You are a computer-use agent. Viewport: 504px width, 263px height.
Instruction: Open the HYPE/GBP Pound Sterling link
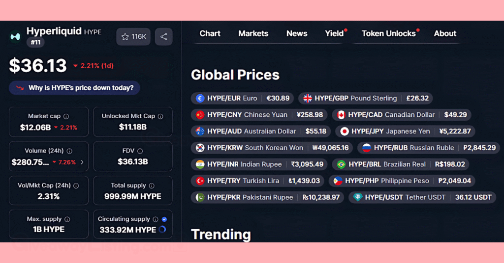[366, 98]
